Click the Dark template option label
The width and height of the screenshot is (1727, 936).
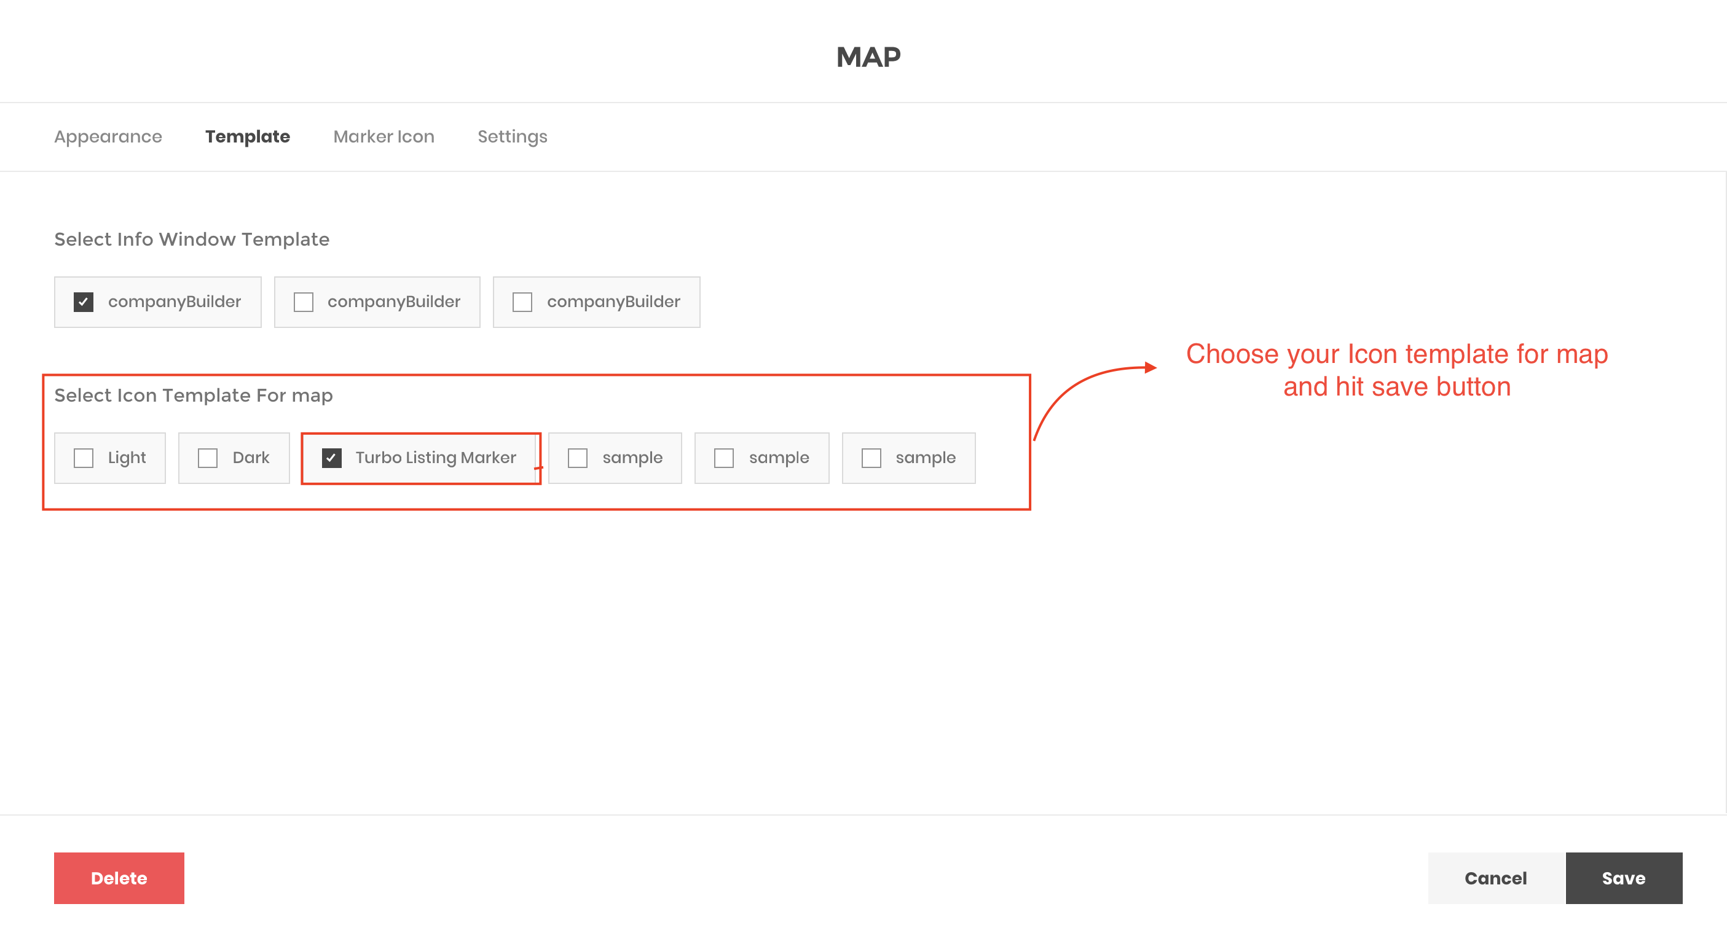[251, 458]
